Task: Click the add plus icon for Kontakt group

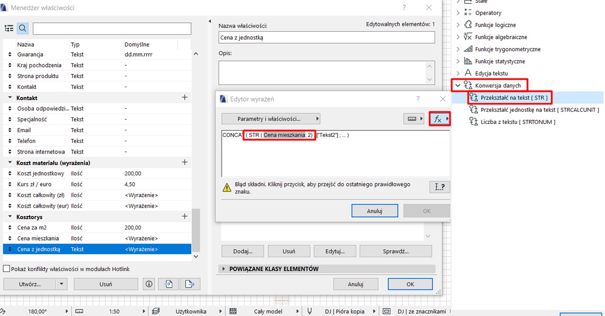Action: 185,98
